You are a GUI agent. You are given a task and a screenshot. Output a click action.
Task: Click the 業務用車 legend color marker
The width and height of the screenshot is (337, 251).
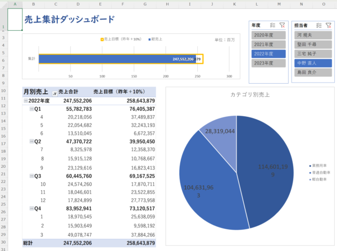[310, 166]
